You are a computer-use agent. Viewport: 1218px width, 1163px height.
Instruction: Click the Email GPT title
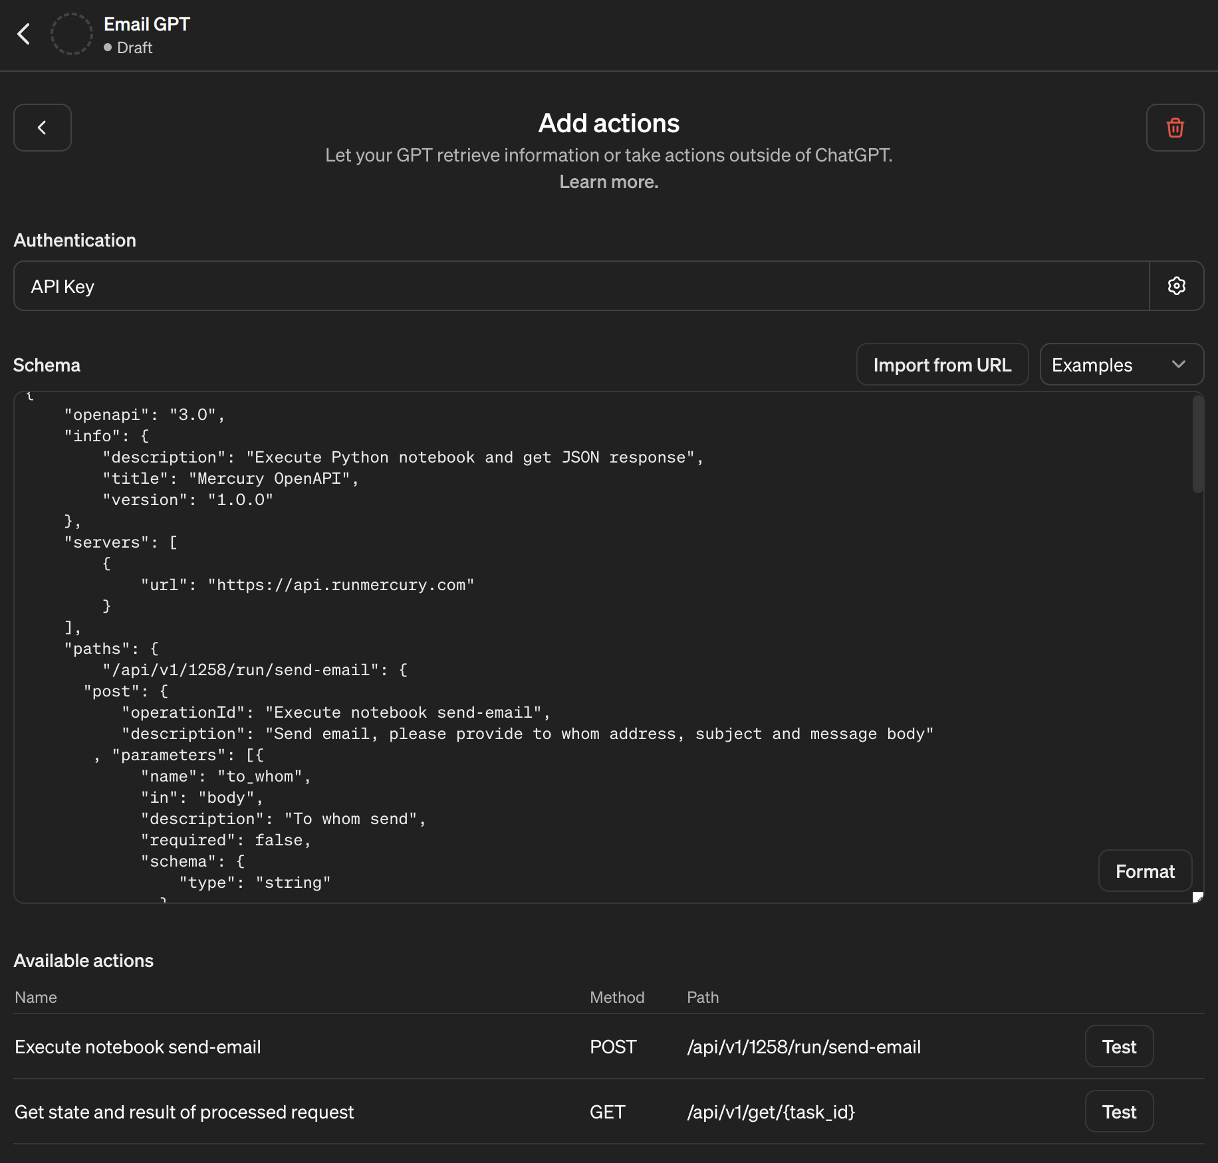tap(146, 23)
